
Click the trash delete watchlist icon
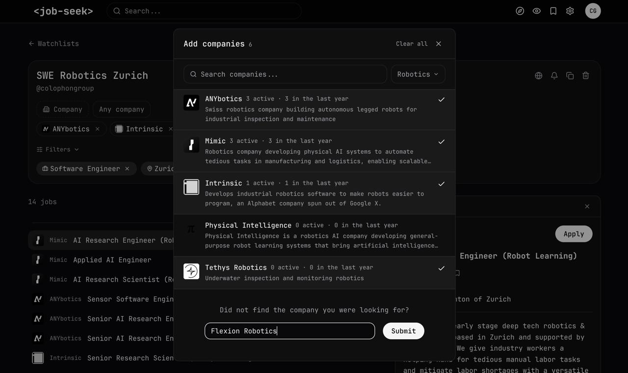tap(586, 76)
